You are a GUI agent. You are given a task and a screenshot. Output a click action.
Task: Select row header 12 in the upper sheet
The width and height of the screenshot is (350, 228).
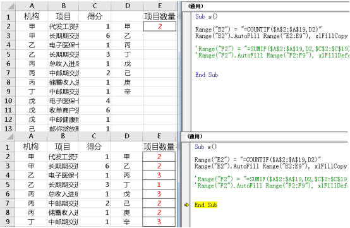pos(8,119)
